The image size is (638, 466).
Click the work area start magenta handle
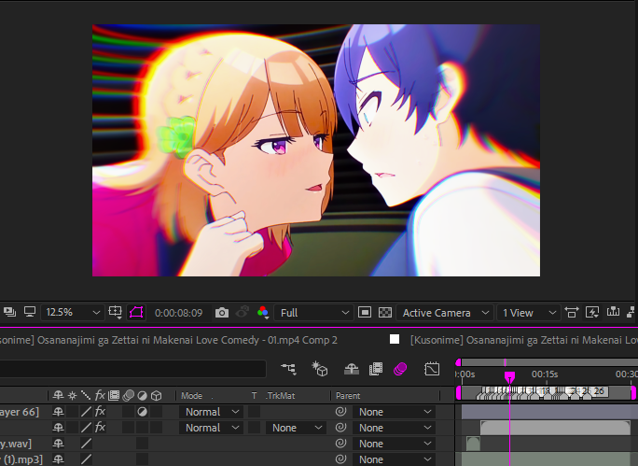coord(459,392)
